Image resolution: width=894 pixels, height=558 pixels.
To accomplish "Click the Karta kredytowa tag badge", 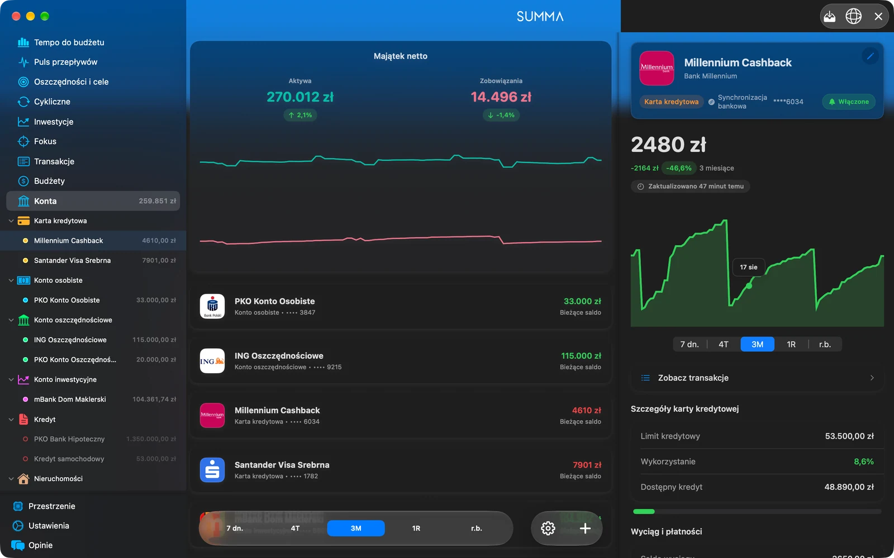I will [671, 102].
